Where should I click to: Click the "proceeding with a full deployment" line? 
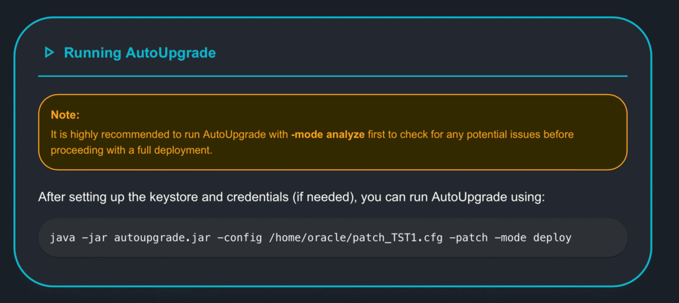click(131, 151)
